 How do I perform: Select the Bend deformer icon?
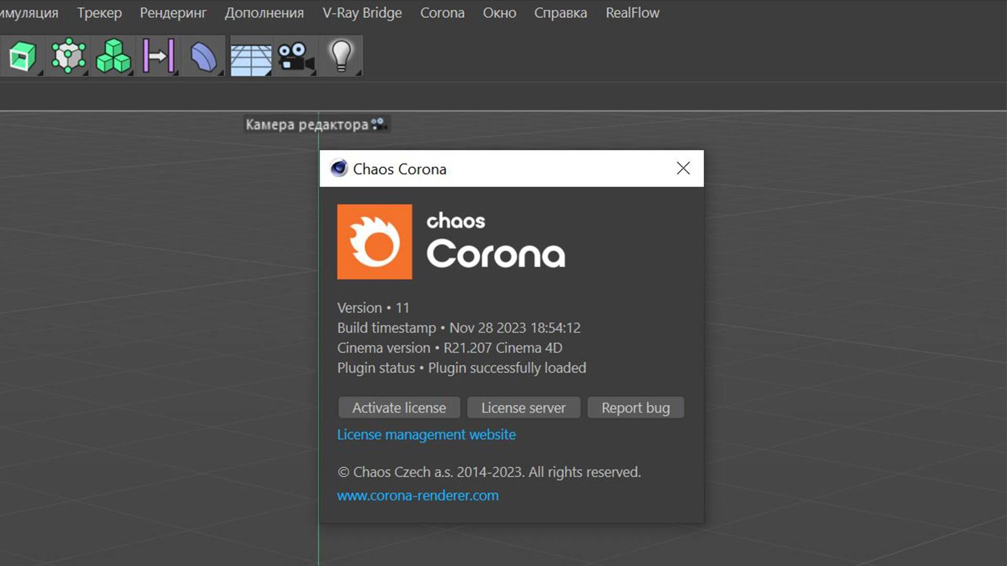203,56
